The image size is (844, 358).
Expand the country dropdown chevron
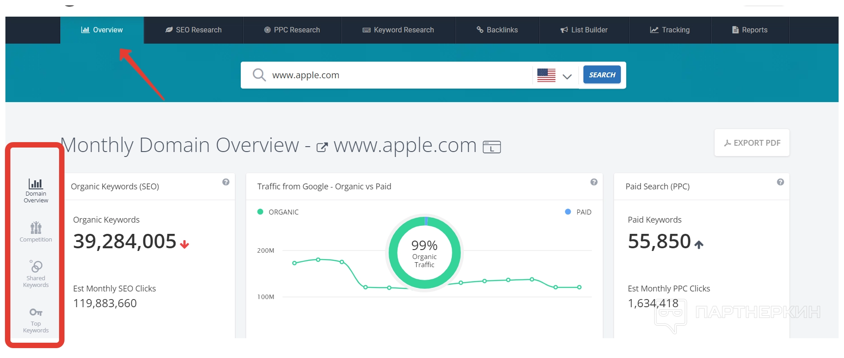click(x=567, y=76)
